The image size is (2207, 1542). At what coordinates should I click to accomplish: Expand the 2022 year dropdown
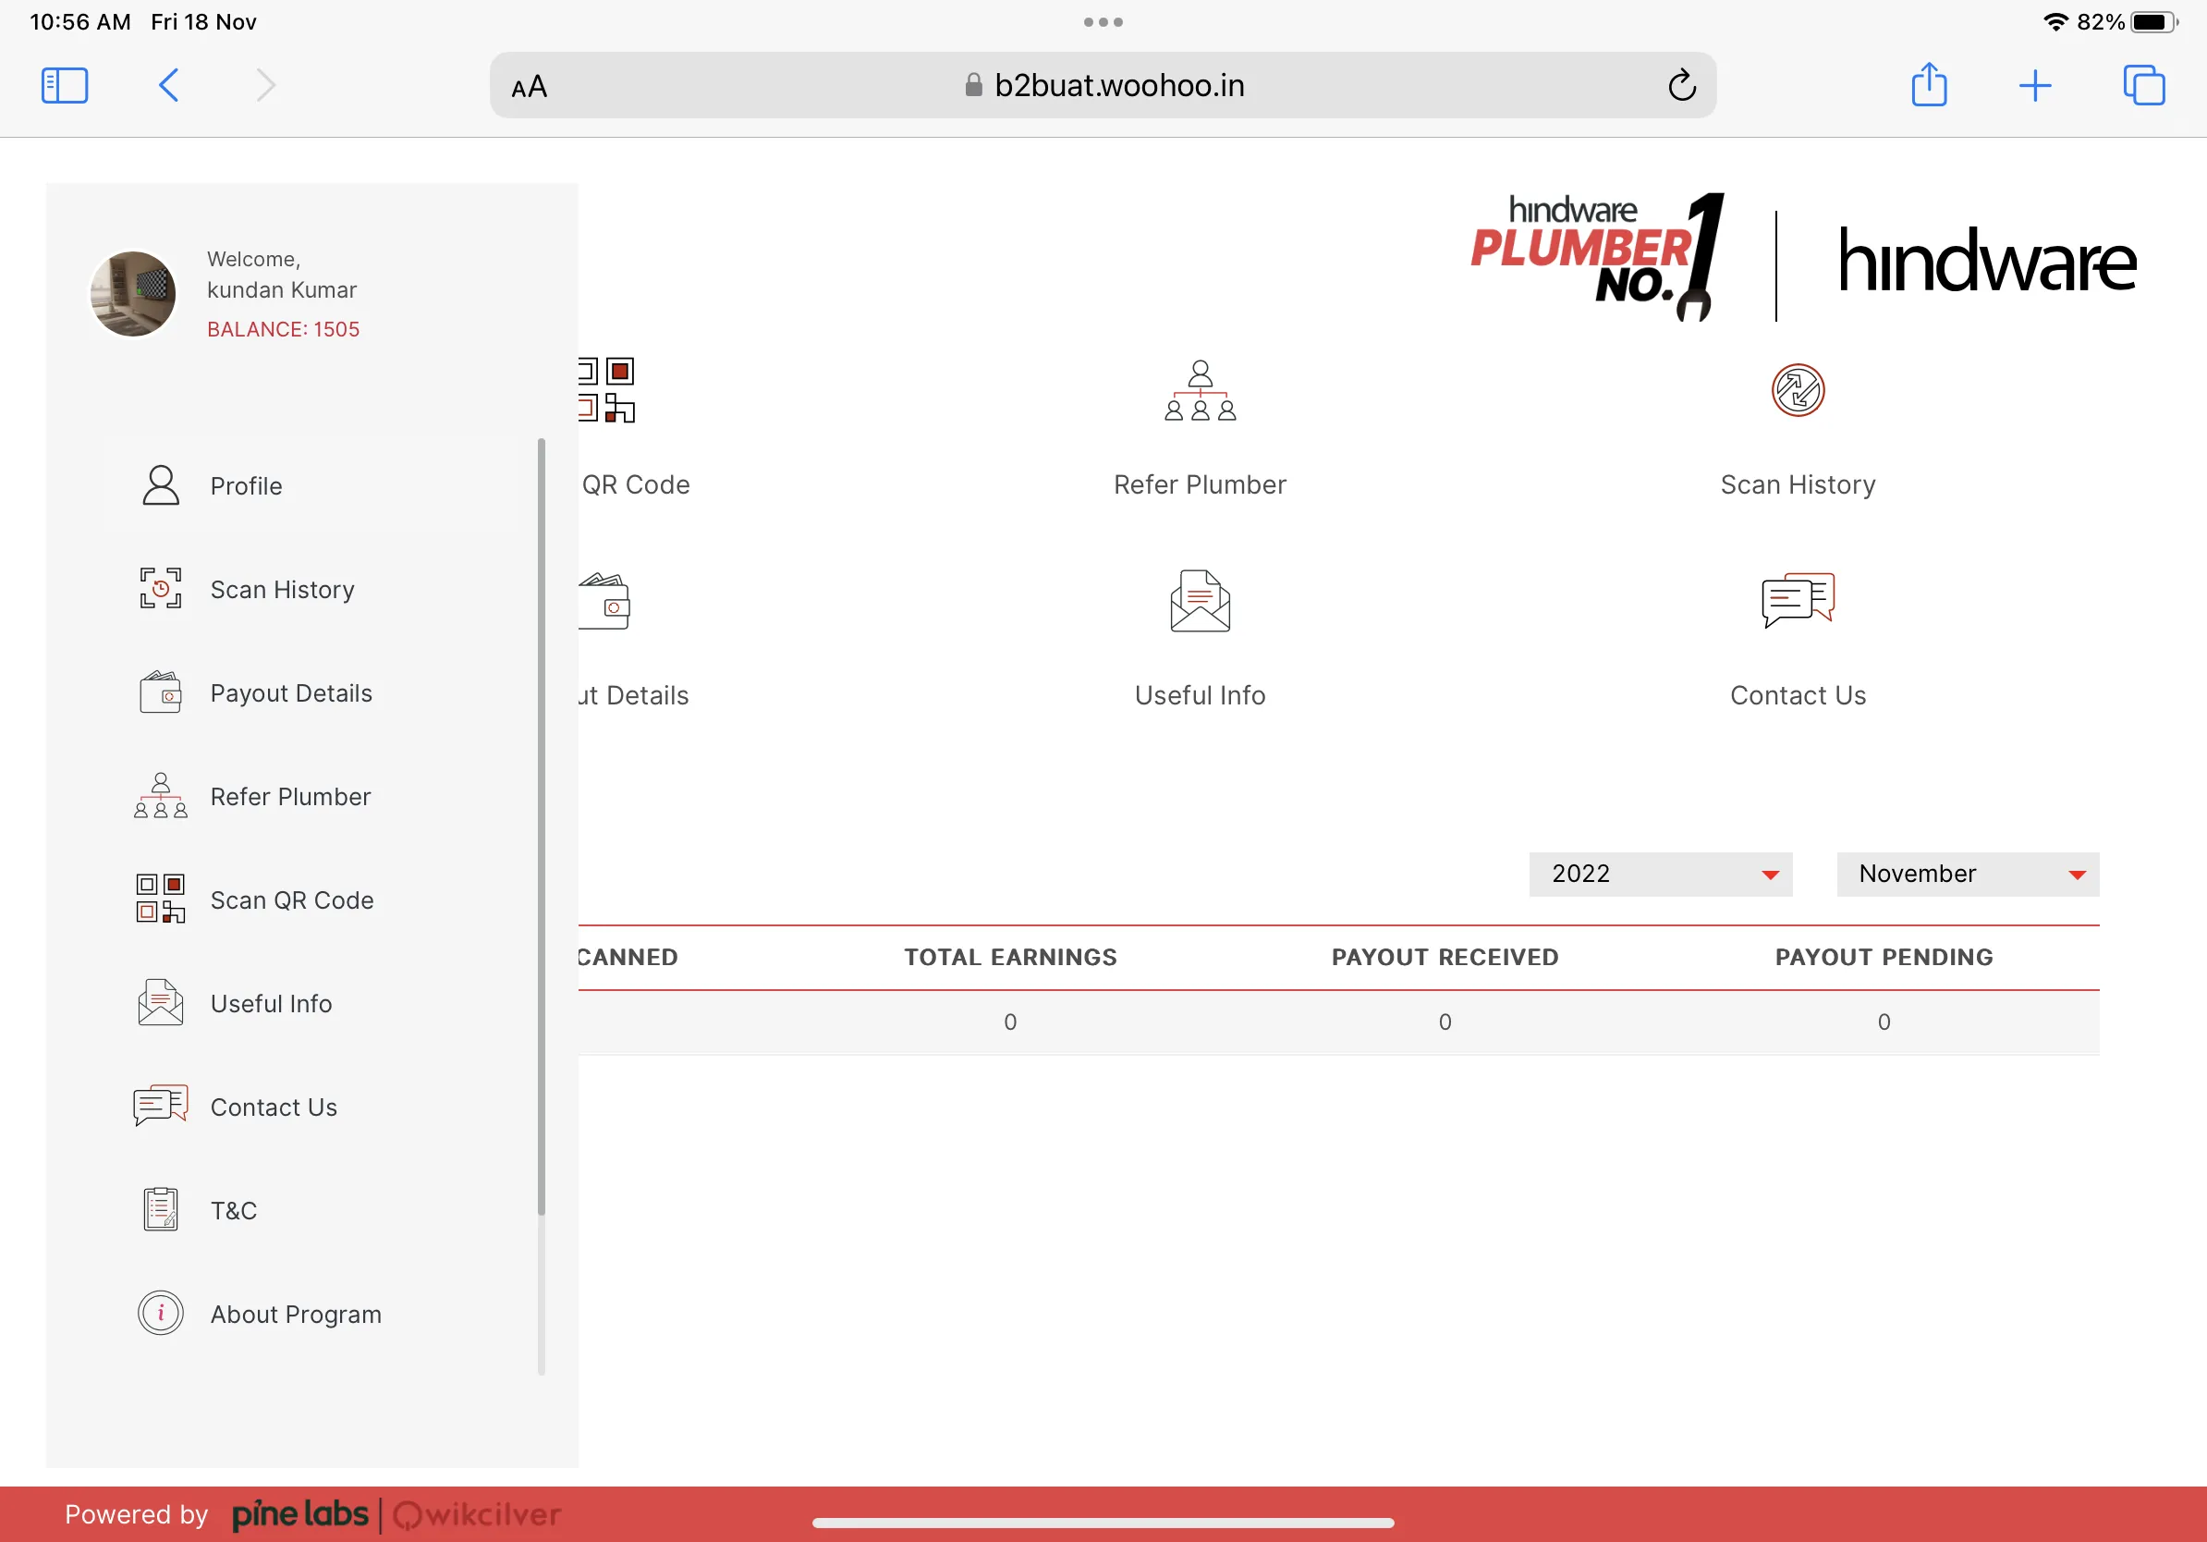(1660, 874)
